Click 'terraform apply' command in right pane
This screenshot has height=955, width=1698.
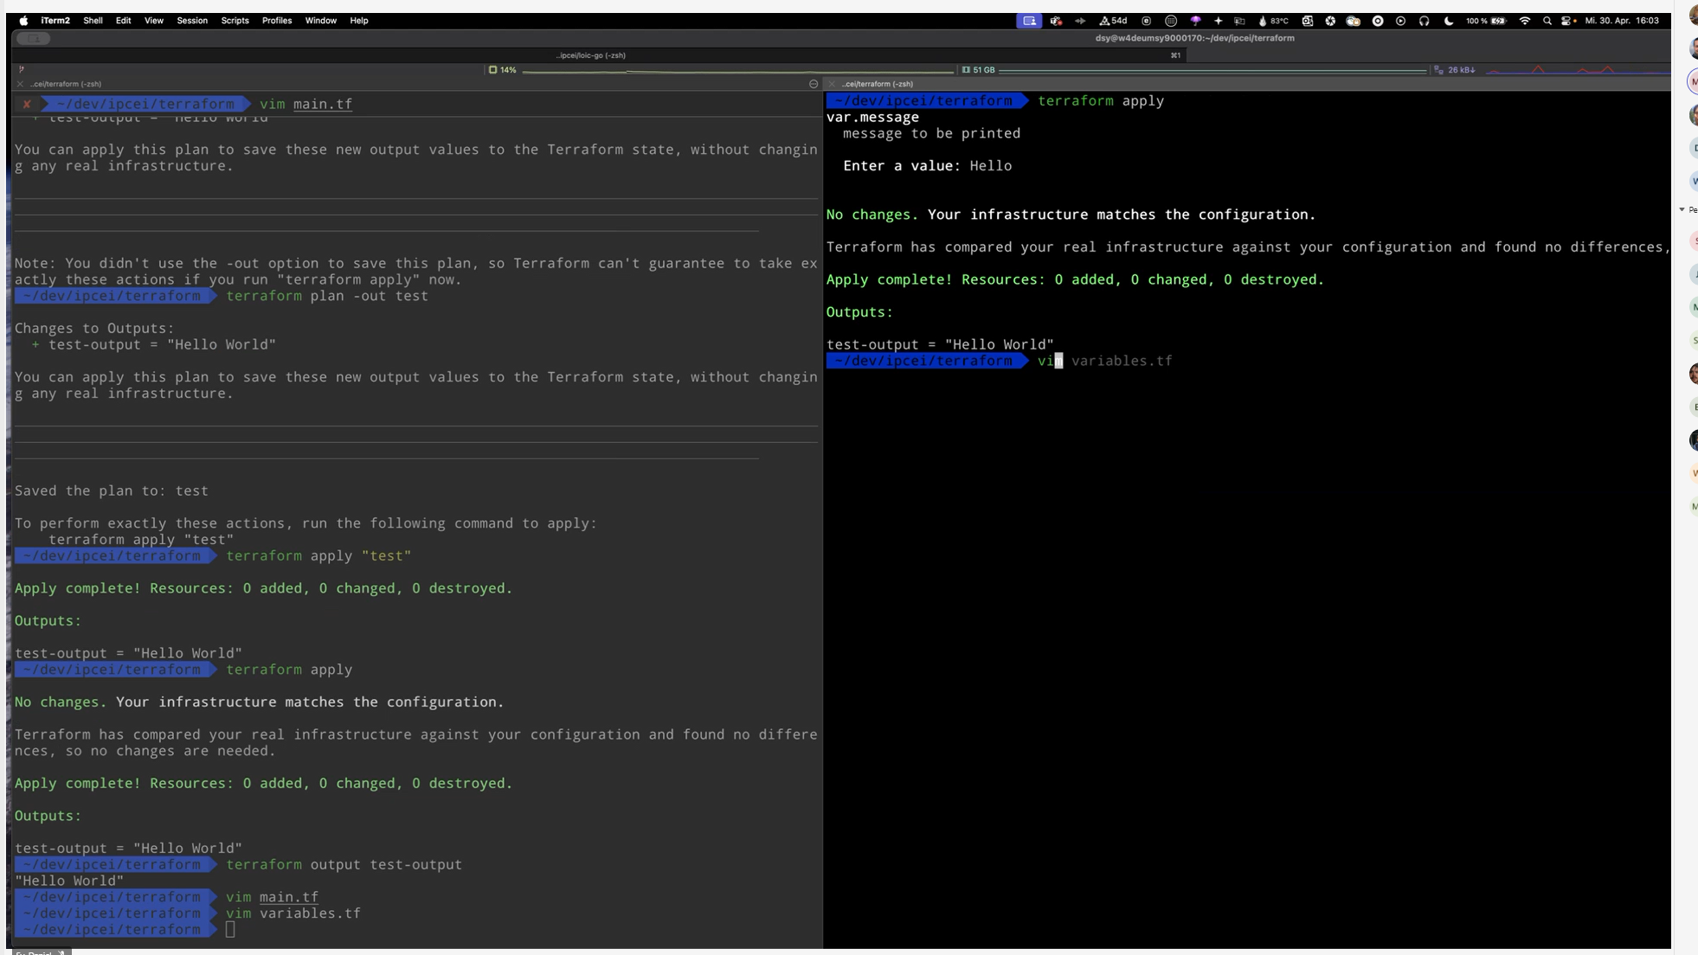[x=1101, y=101]
